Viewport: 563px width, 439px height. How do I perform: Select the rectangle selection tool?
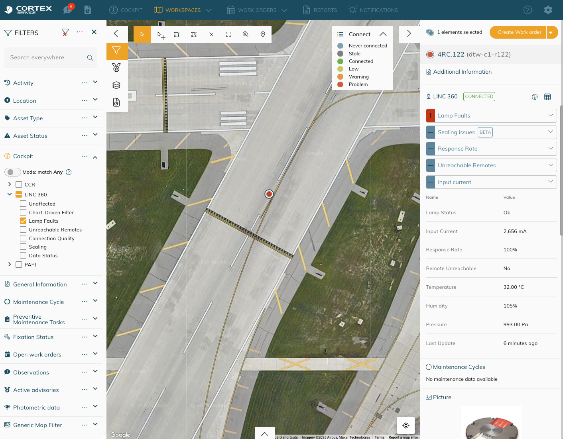click(177, 35)
